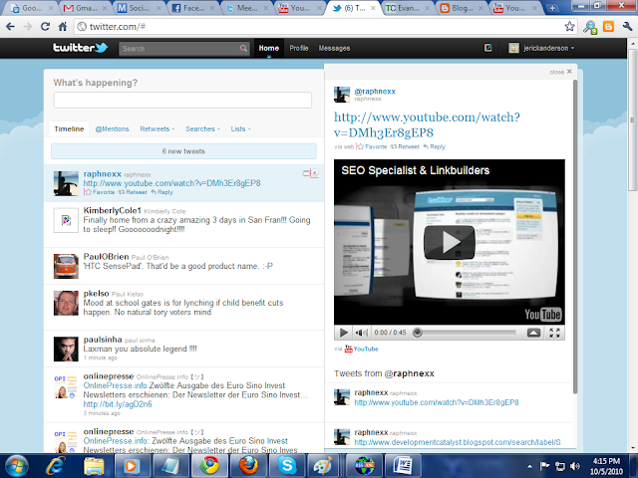
Task: Open YouTube link in detail pane heading
Action: click(x=427, y=124)
